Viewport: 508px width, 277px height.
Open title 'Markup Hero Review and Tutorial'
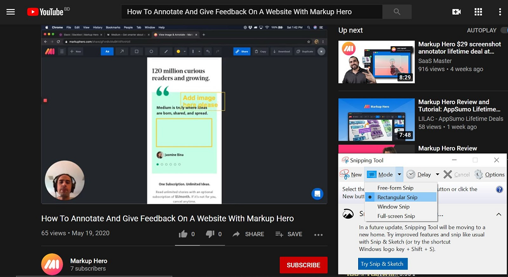[x=459, y=106]
